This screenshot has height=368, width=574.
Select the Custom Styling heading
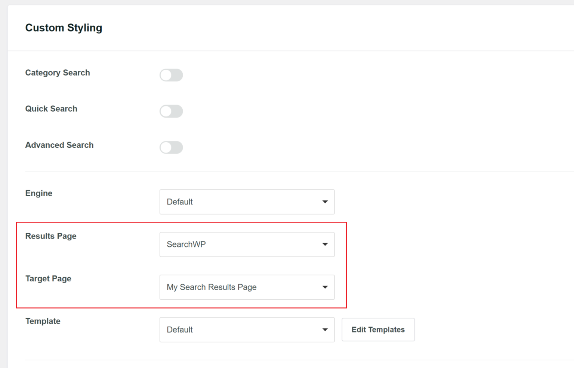[x=64, y=28]
